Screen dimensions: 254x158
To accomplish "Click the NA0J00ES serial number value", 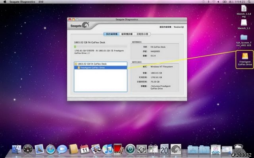I will point(155,51).
